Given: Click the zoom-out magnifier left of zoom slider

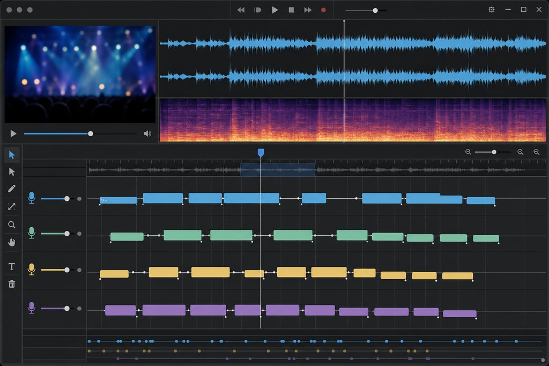Looking at the screenshot, I should [468, 152].
